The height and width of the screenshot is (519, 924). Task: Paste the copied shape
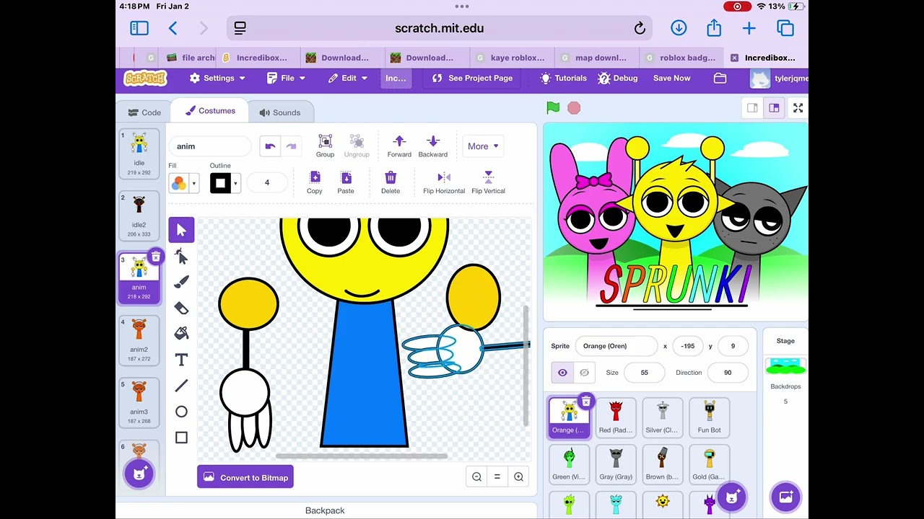click(346, 182)
